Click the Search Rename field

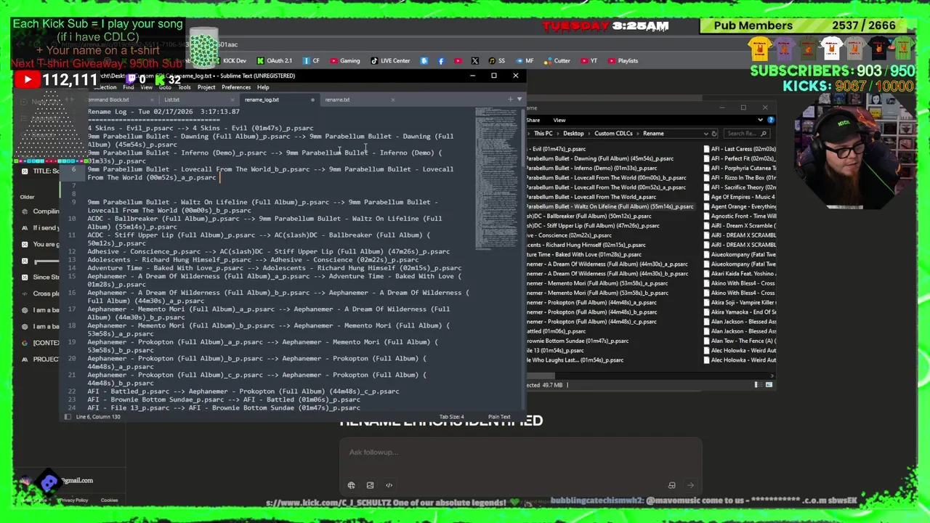(748, 134)
